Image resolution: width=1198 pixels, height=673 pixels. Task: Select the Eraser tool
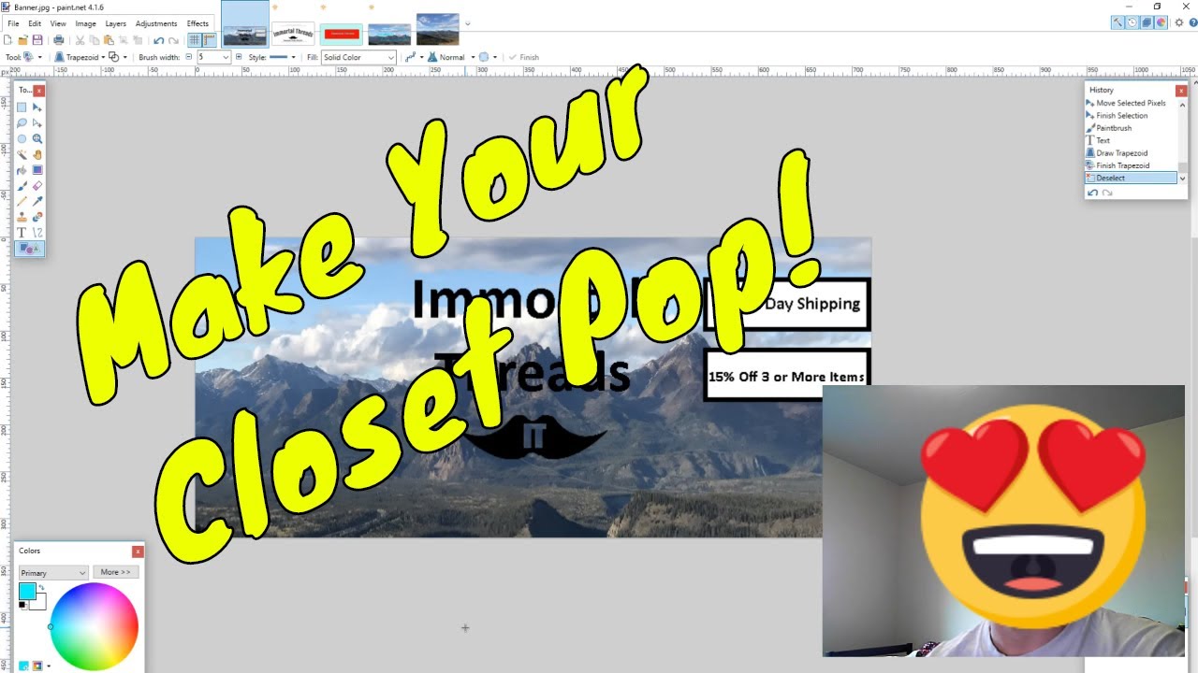(x=37, y=185)
